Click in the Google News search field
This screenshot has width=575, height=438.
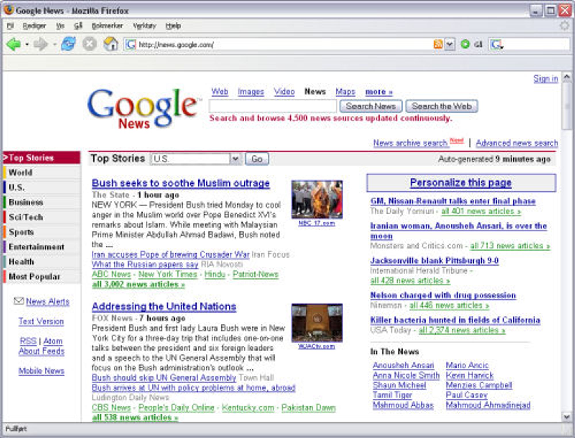point(273,106)
